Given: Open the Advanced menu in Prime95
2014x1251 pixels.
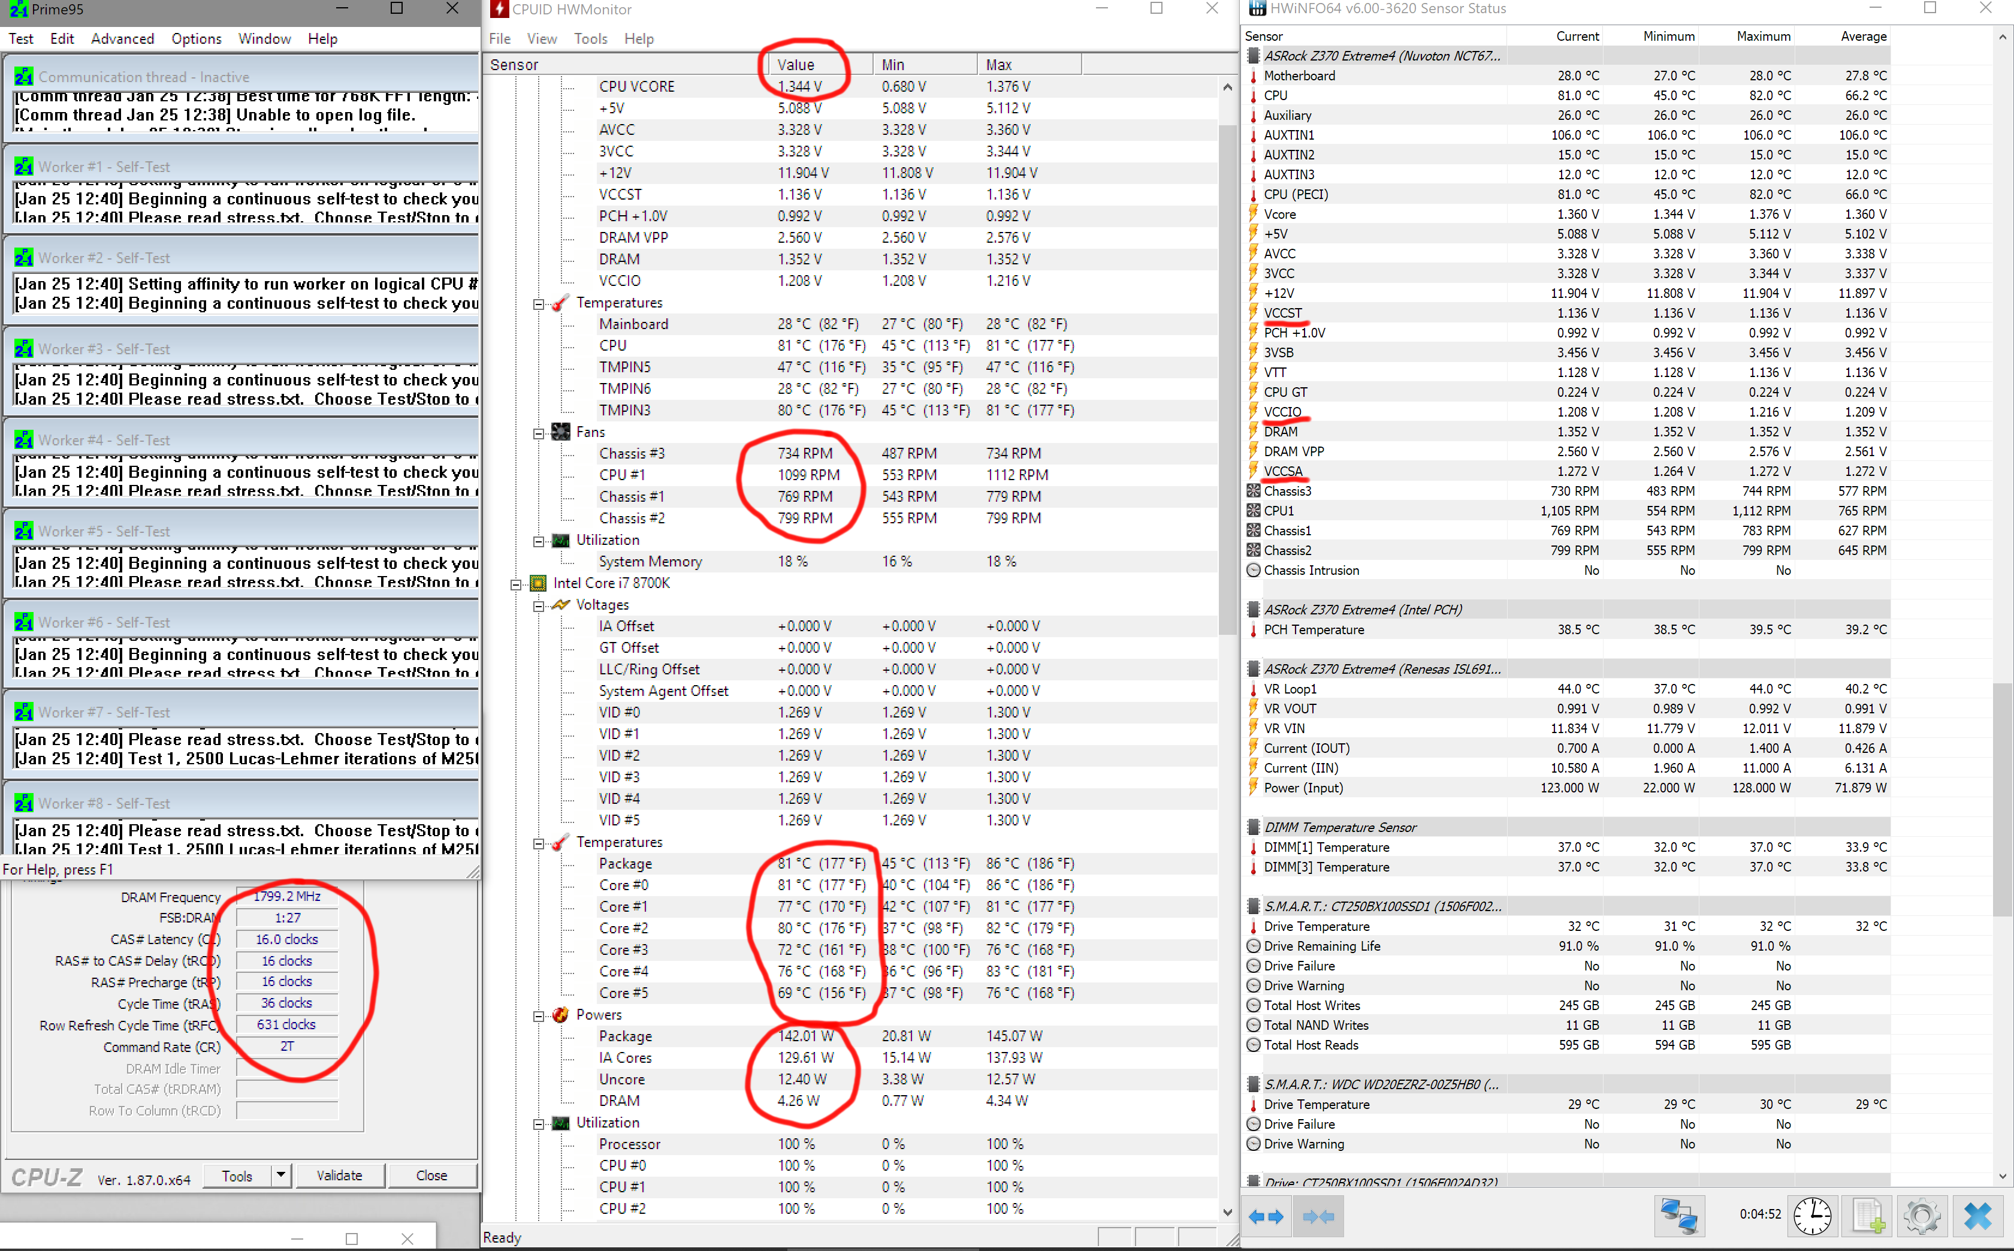Looking at the screenshot, I should 122,39.
